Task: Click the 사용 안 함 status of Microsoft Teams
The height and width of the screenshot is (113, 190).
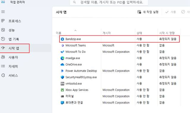Action: click(143, 45)
